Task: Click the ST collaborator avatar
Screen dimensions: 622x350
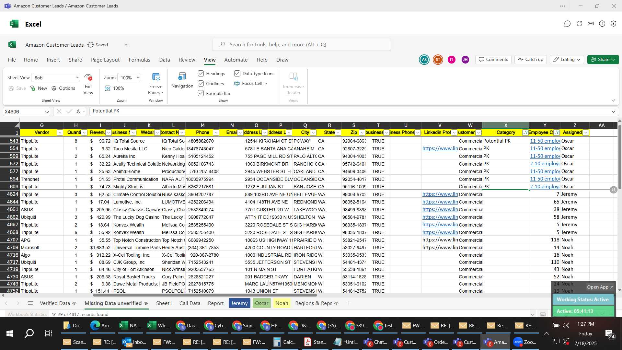Action: [438, 60]
